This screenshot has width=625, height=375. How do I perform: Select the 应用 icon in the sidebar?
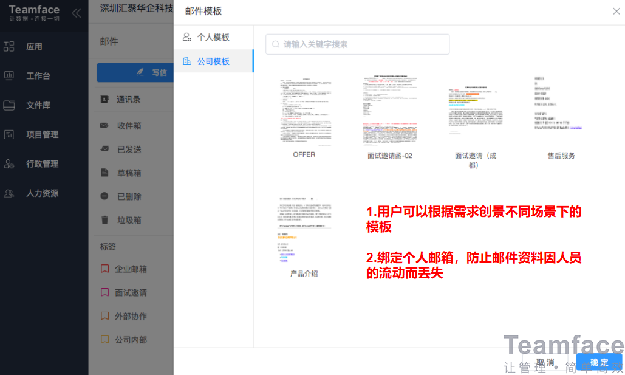point(35,46)
